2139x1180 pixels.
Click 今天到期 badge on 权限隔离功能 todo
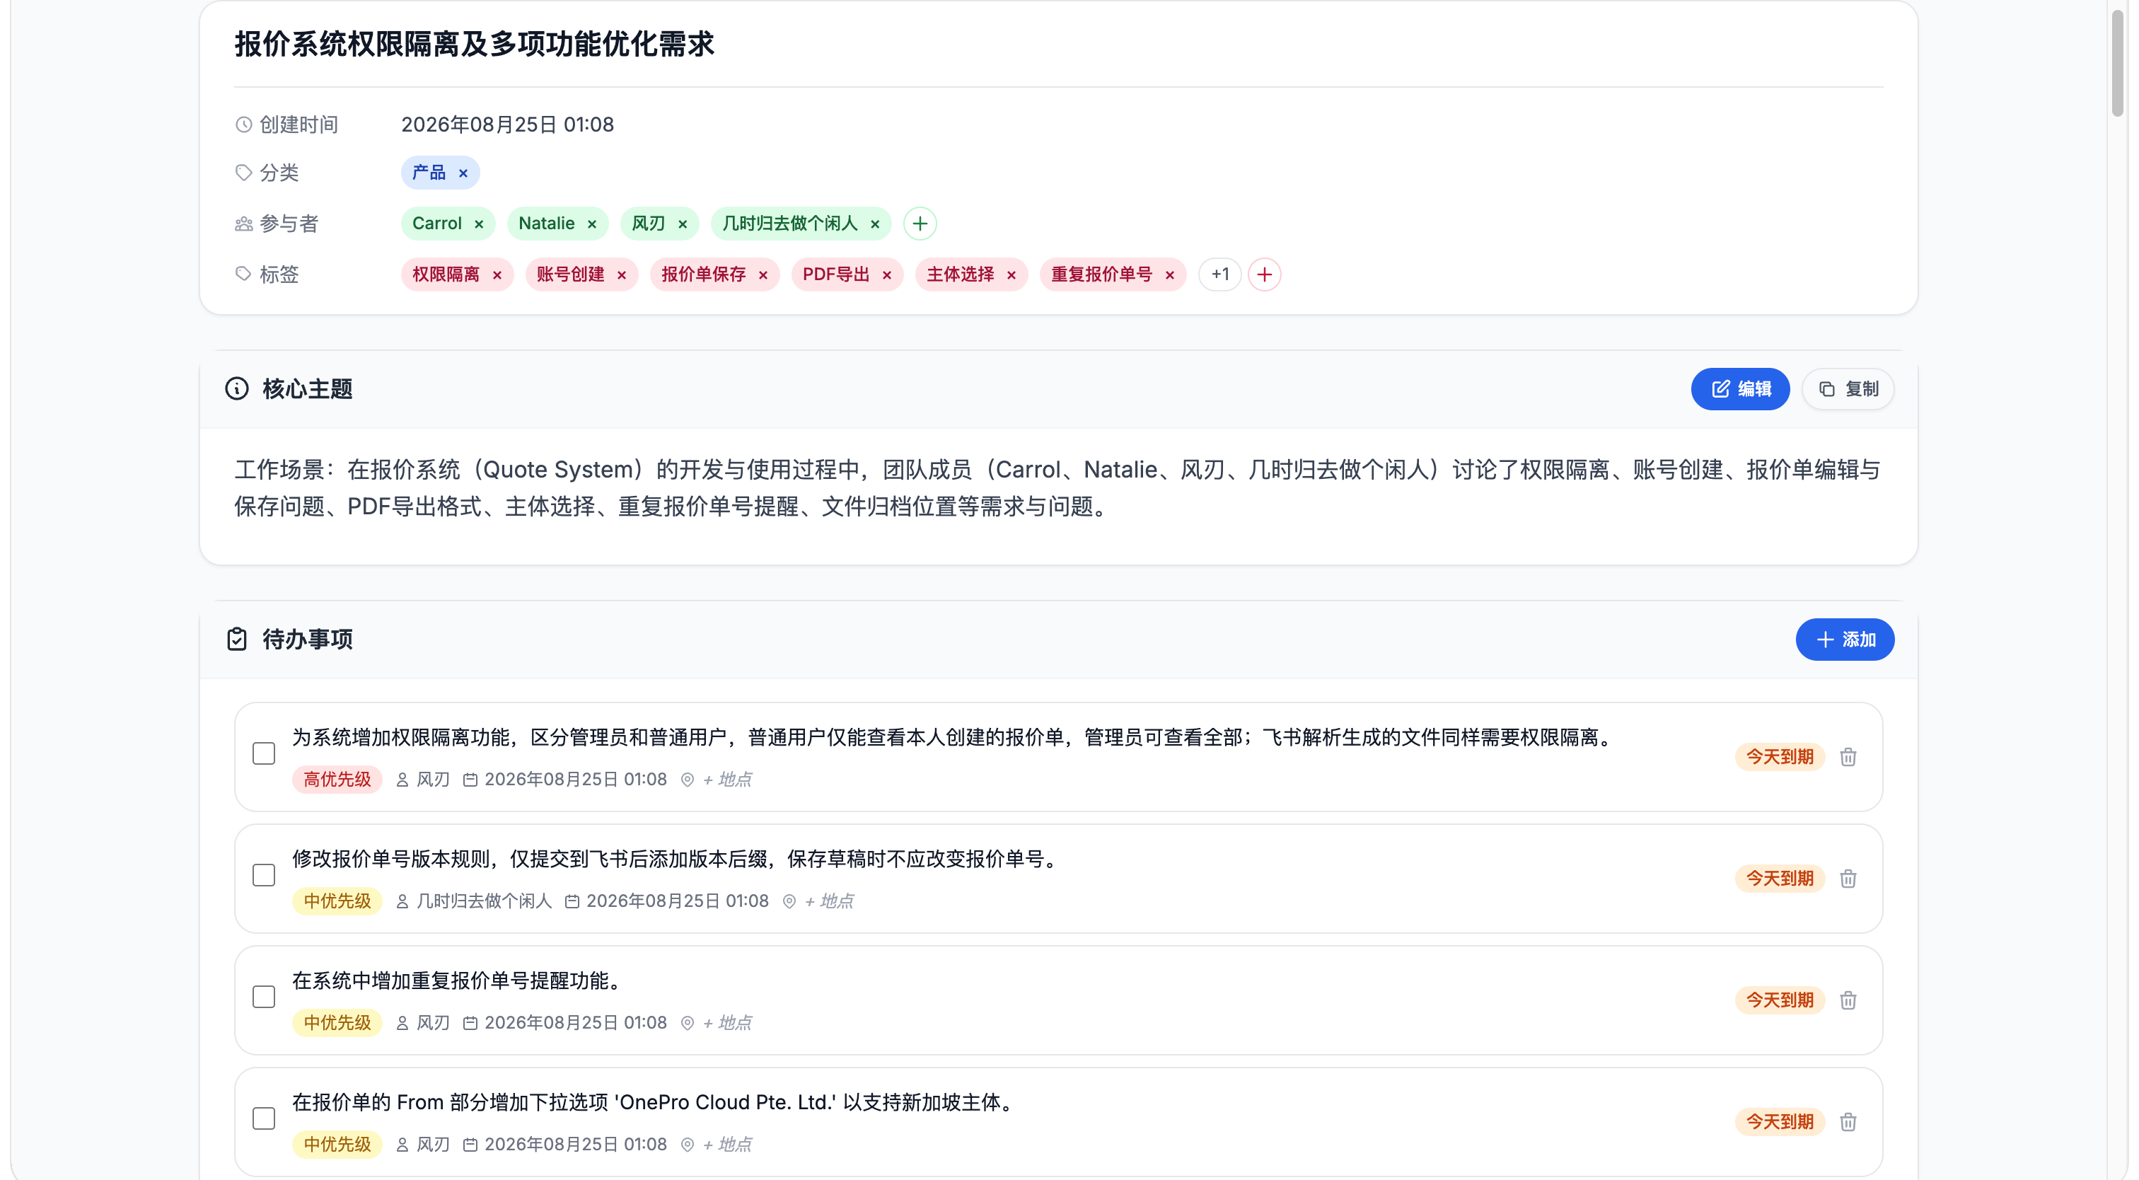[1780, 756]
